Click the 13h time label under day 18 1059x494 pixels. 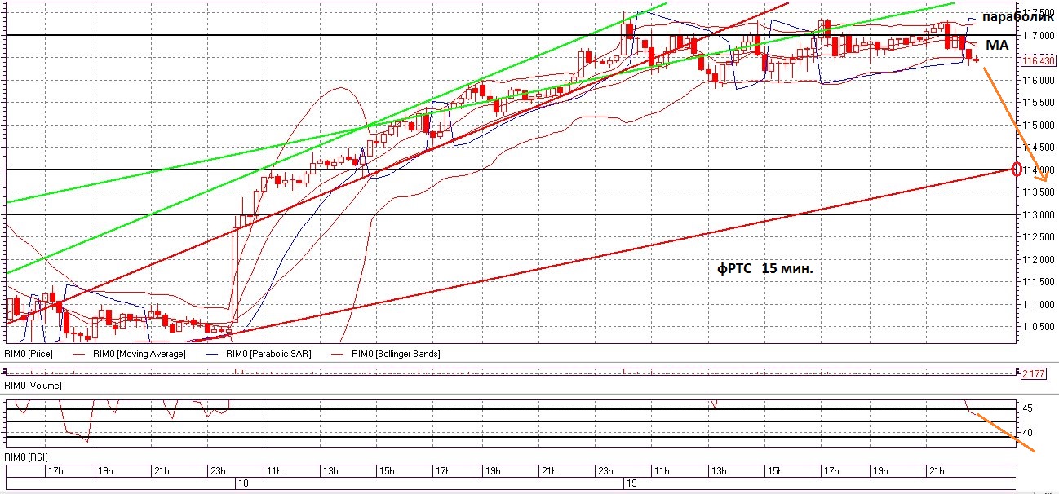330,471
